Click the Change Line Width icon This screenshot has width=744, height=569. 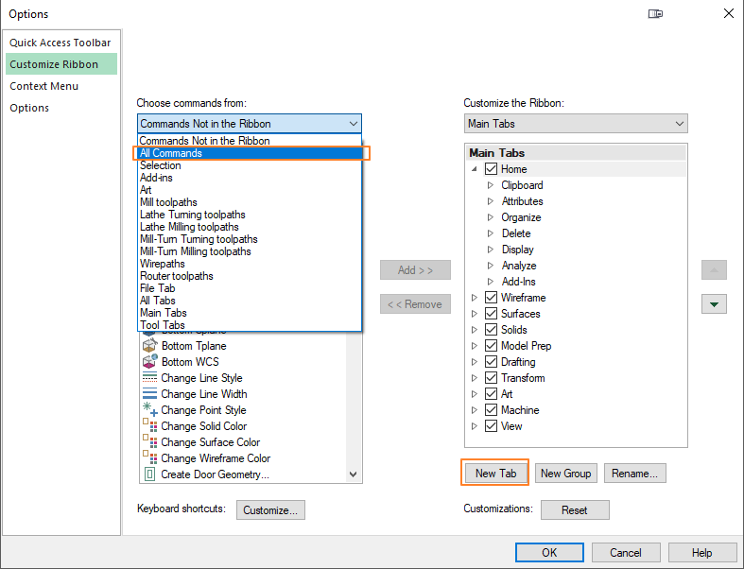[149, 394]
